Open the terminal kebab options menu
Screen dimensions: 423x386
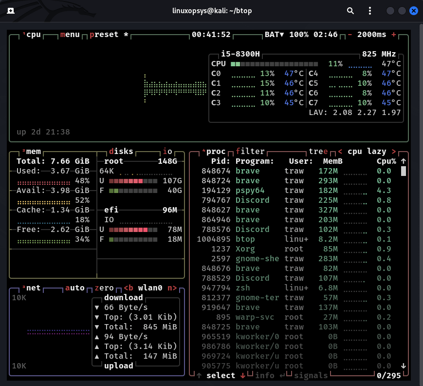pos(369,11)
